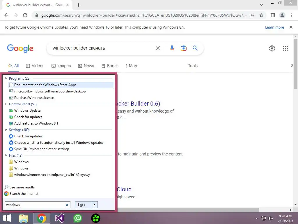Open the More search filters menu
298x224 pixels.
(132, 66)
